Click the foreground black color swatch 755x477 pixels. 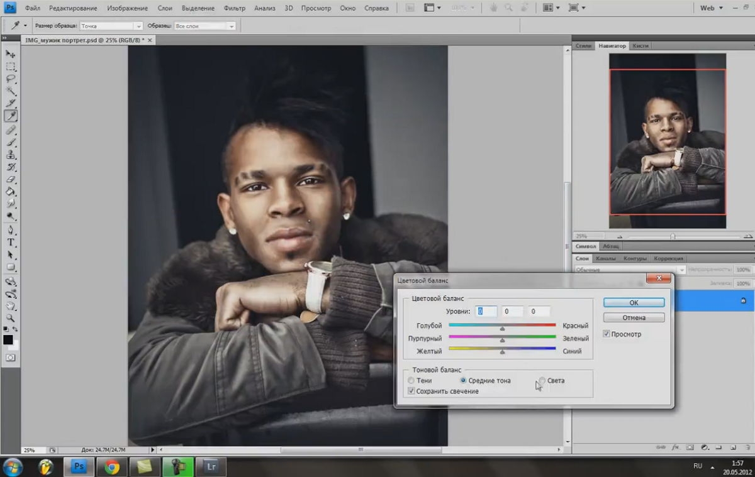[x=8, y=340]
